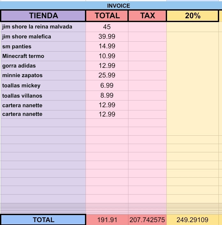
Task: Click the 'toallas villanos' cell
Action: 43,96
